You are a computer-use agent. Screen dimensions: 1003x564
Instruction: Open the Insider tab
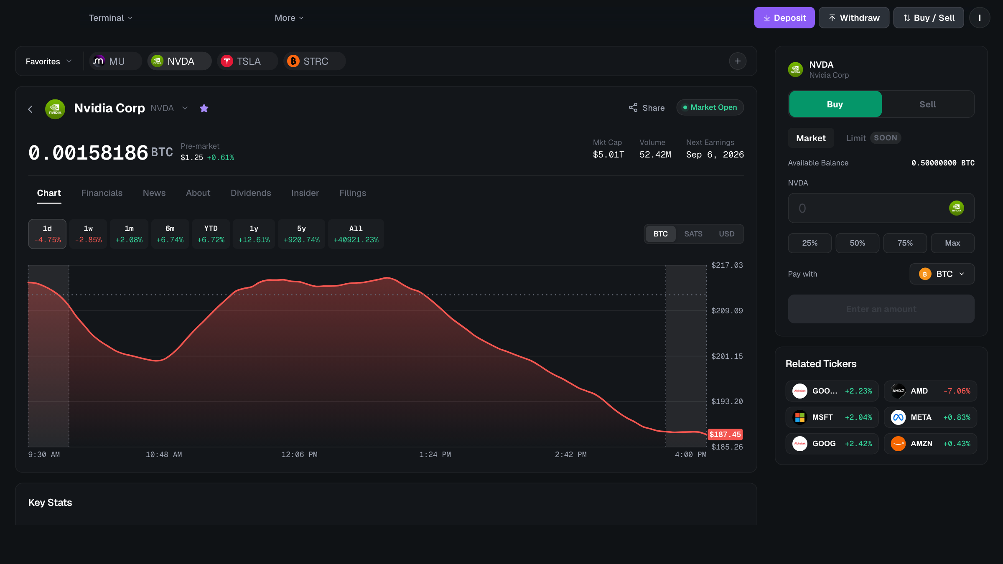click(305, 193)
